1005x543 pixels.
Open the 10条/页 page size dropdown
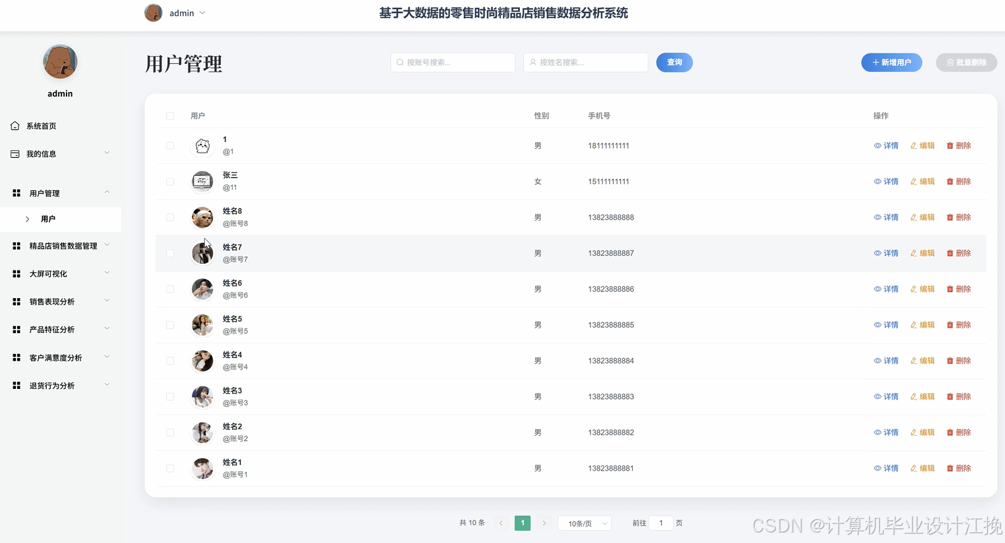[x=585, y=523]
